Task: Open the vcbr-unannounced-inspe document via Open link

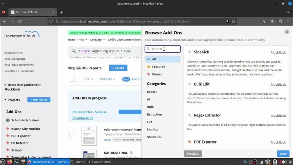Action: [107, 140]
